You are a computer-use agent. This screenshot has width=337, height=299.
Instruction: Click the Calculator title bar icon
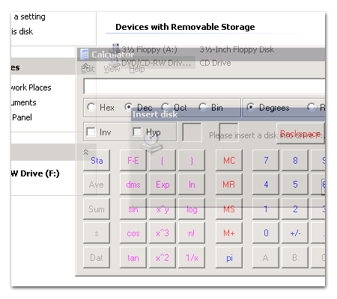pyautogui.click(x=85, y=55)
